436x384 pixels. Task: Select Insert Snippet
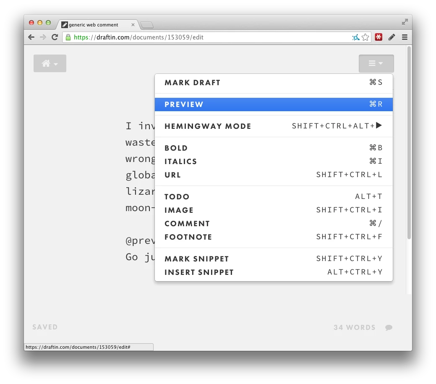pos(274,272)
